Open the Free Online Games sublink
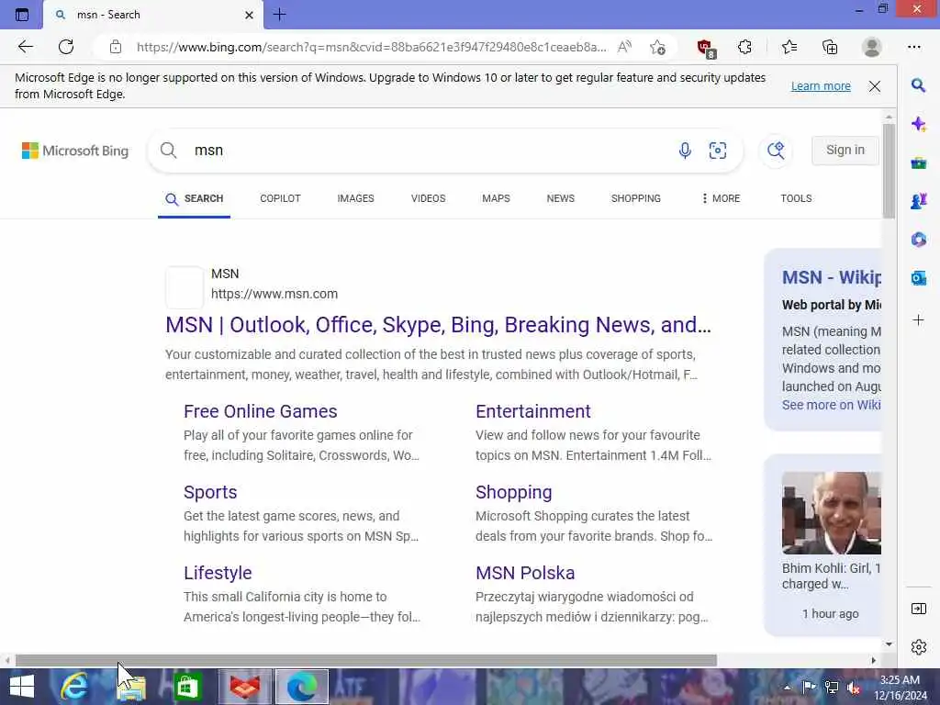This screenshot has width=940, height=705. (x=260, y=411)
